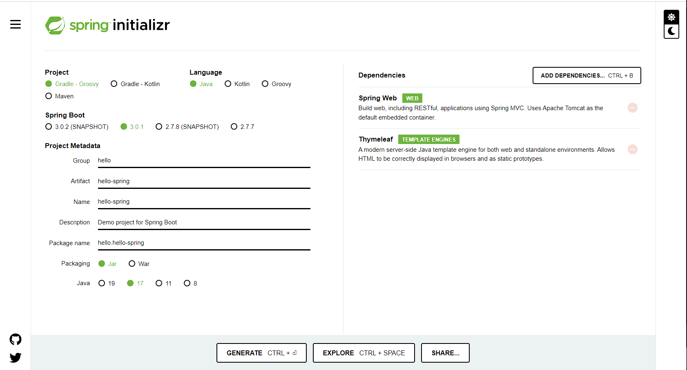Image resolution: width=687 pixels, height=370 pixels.
Task: Click the Package name input field
Action: tap(204, 243)
